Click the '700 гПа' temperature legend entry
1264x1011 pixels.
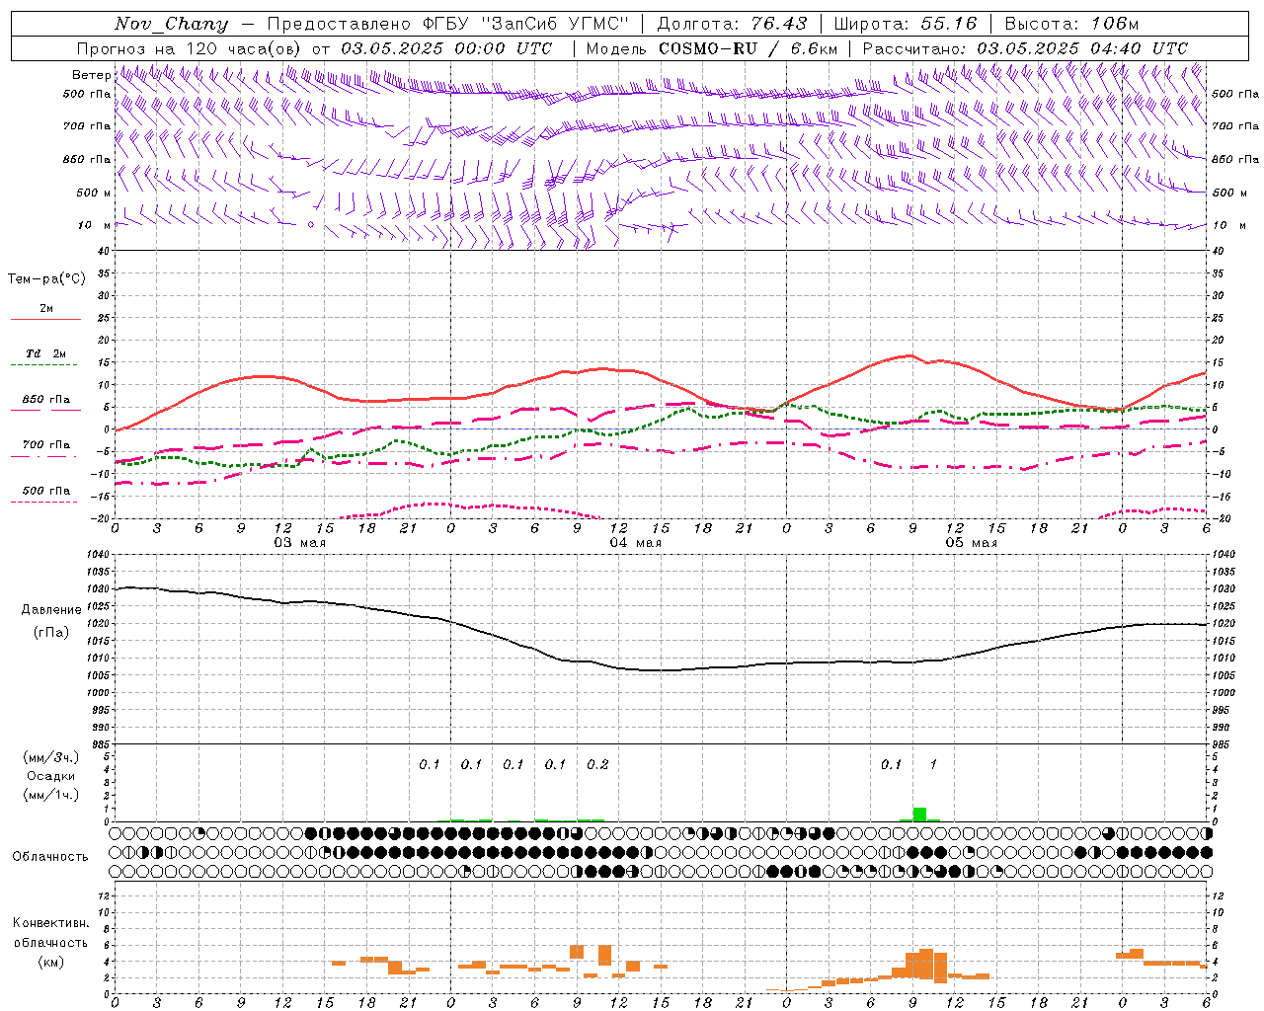(x=46, y=445)
